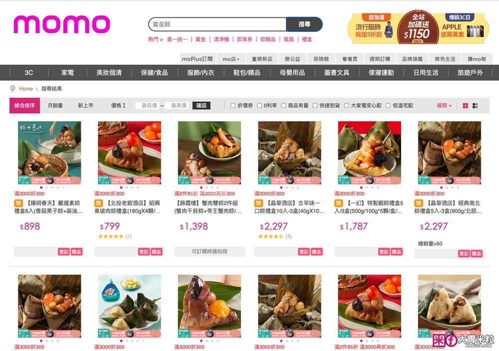Click 登記 on the 陽明春天 product

[64, 252]
